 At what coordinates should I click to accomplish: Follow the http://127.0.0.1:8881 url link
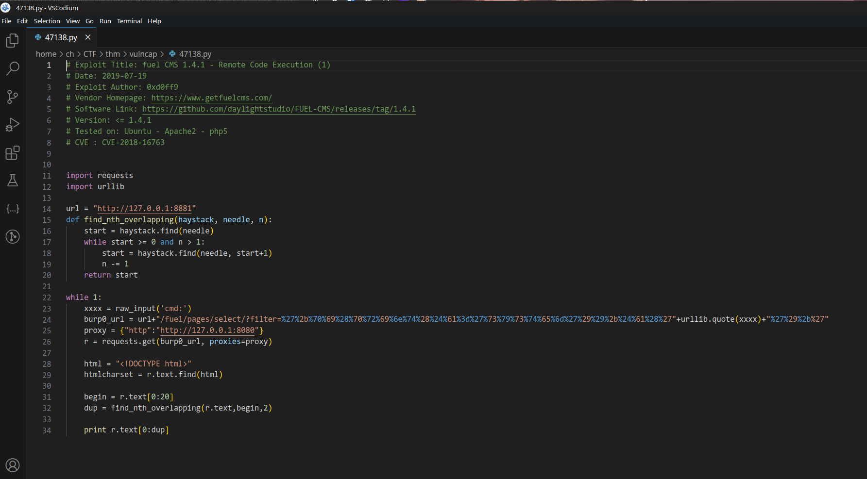[145, 209]
